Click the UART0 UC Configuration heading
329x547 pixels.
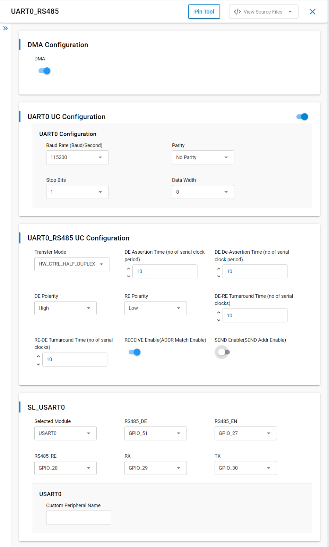click(67, 117)
